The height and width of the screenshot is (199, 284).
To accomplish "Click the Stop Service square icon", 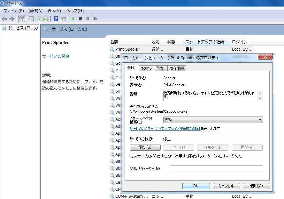I will pyautogui.click(x=81, y=19).
